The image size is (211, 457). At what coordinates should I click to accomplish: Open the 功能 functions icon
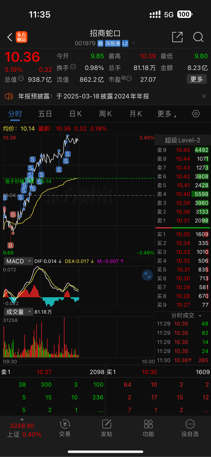(148, 428)
